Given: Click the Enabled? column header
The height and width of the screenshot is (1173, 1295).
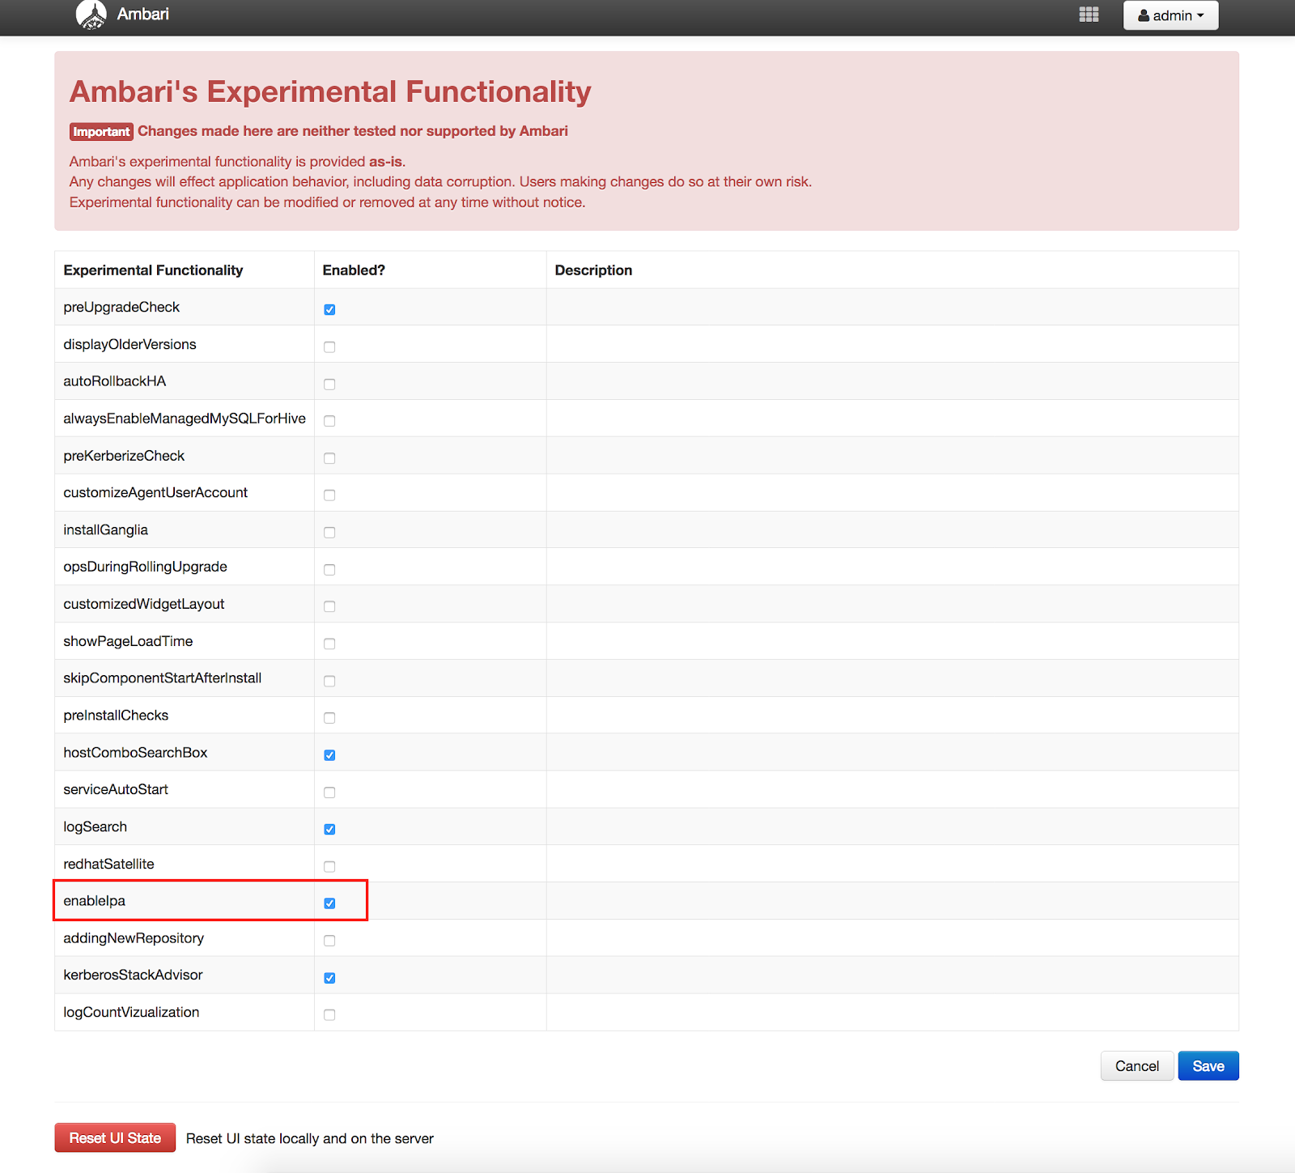Looking at the screenshot, I should pyautogui.click(x=354, y=270).
